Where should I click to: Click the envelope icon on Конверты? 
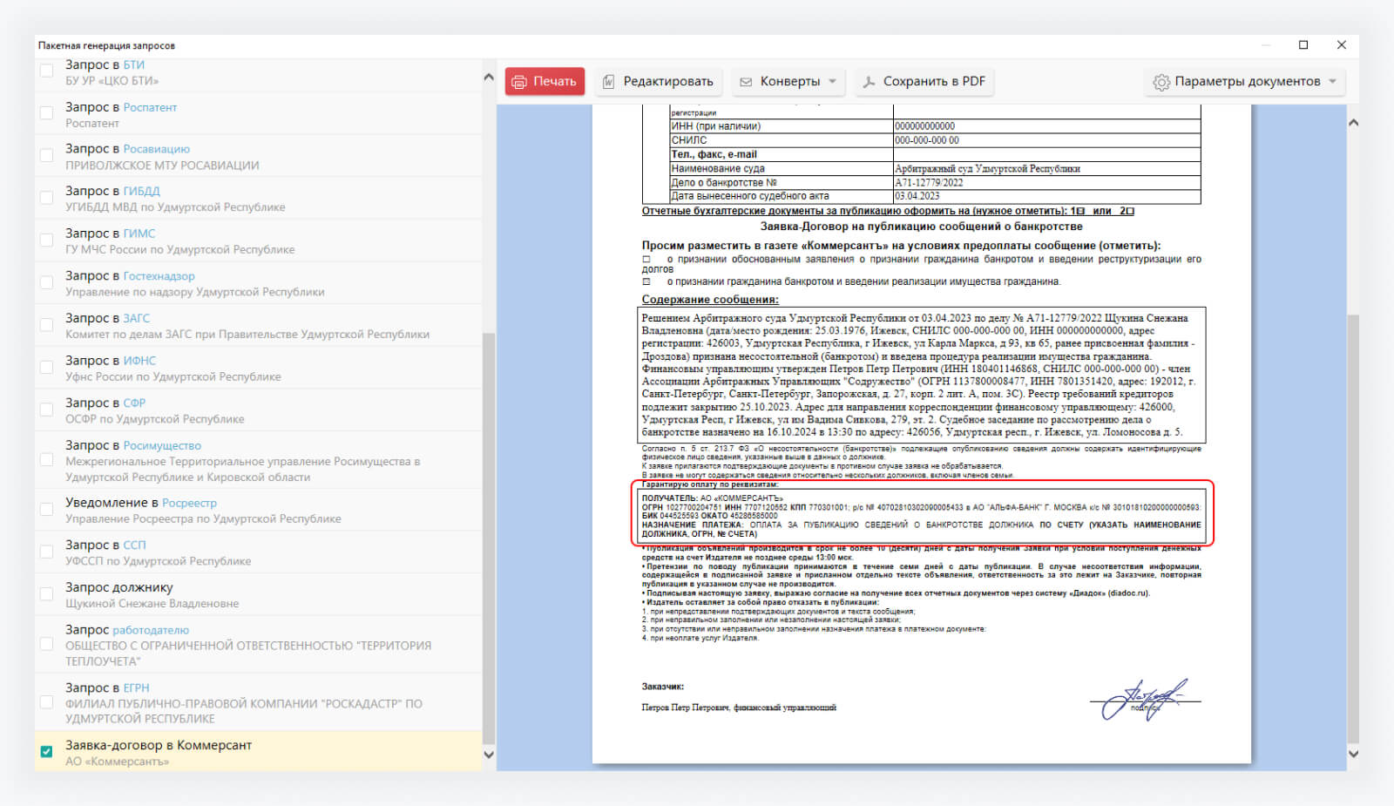[746, 82]
